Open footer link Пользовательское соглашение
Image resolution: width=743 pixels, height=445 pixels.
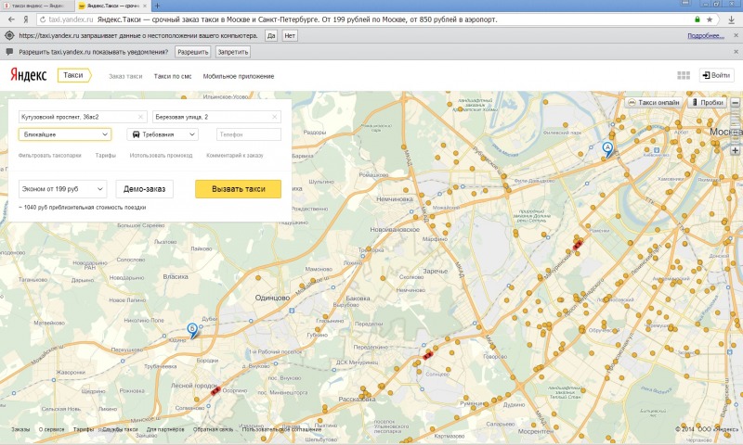click(x=281, y=429)
